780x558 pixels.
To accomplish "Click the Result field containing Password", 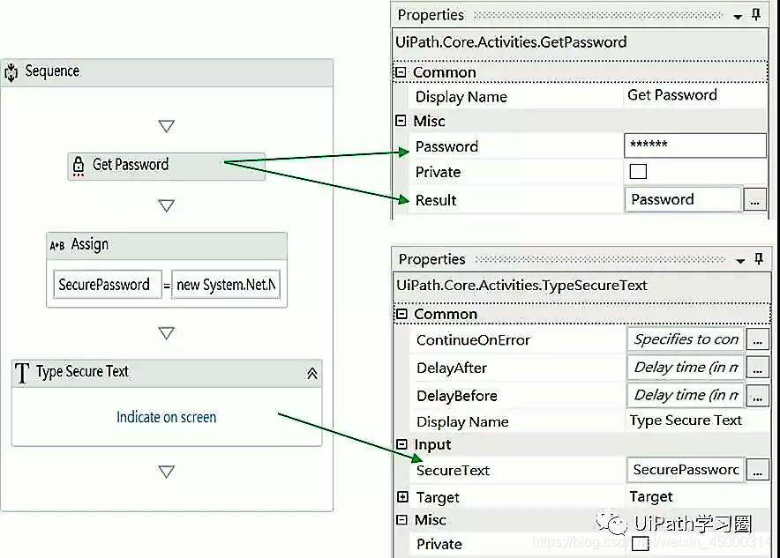I will 684,199.
